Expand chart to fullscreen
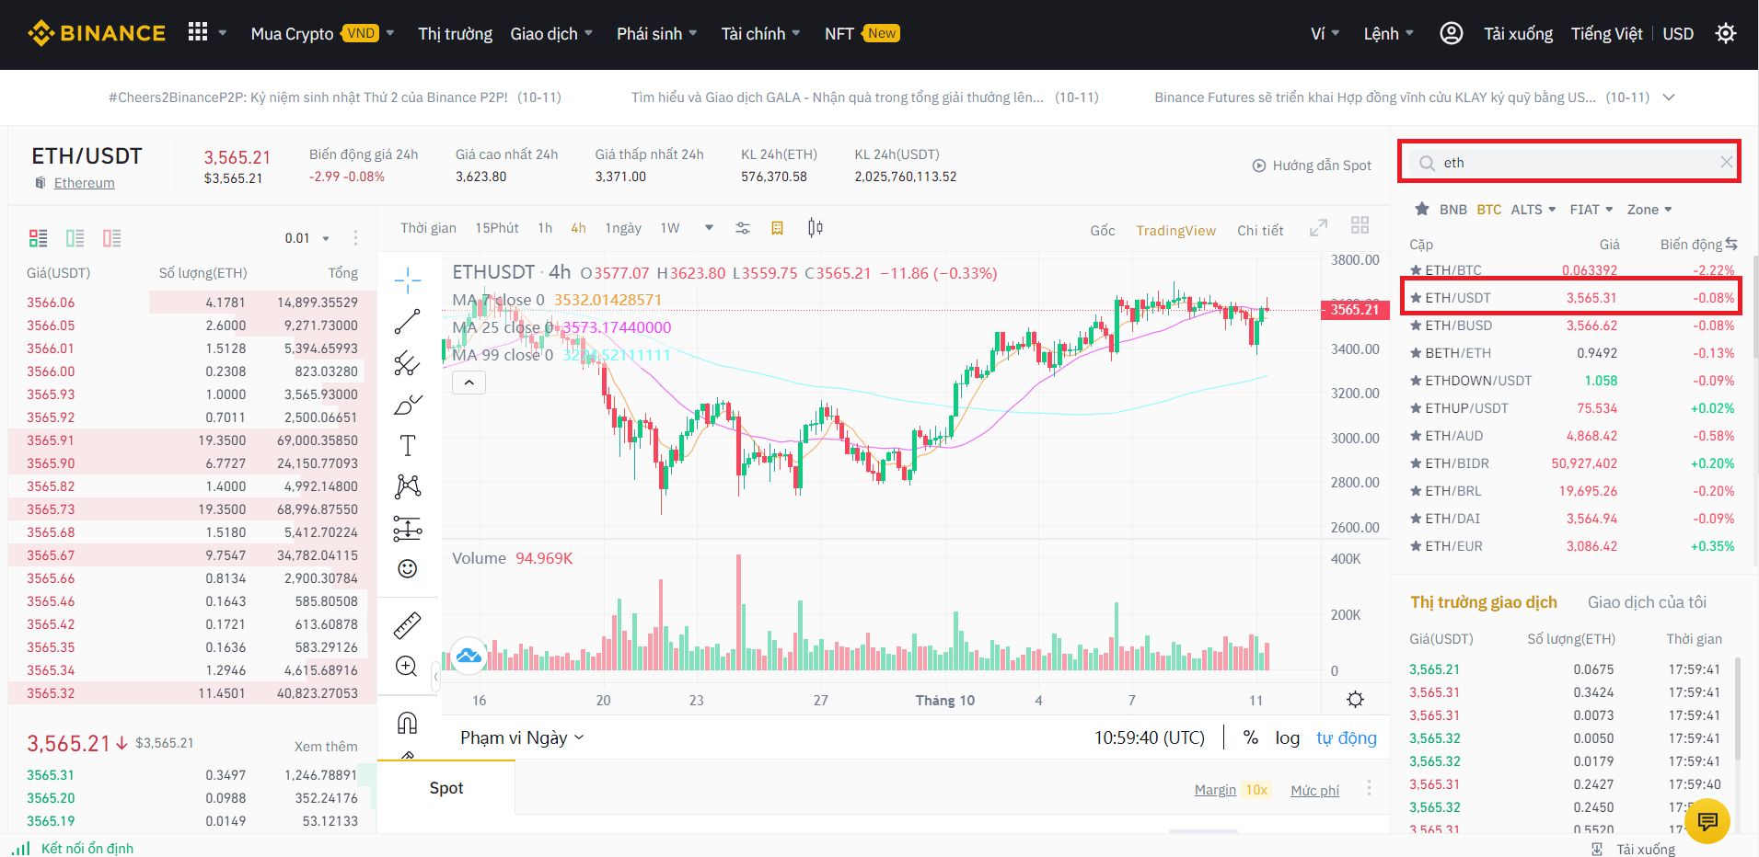The height and width of the screenshot is (857, 1759). 1318,227
